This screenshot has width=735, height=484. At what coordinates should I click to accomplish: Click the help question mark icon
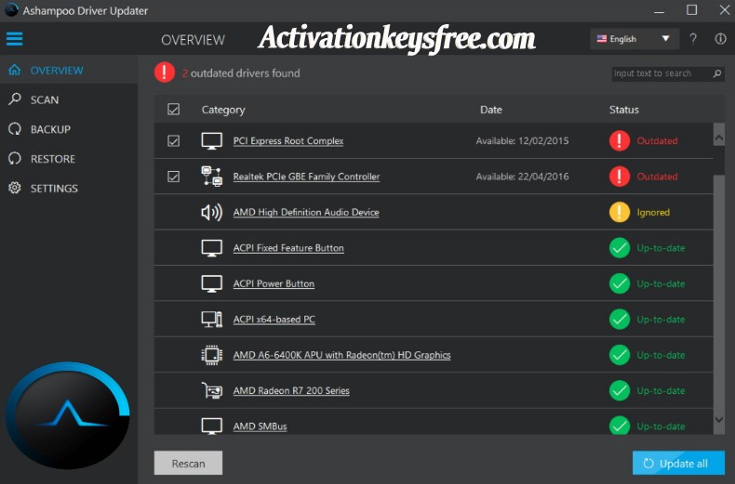(693, 39)
